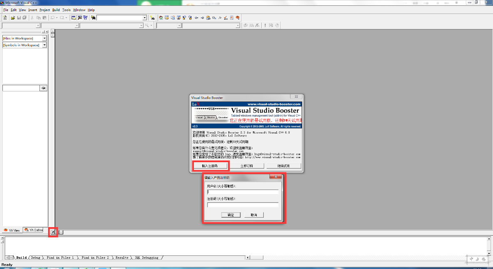
Task: Switch to the VA Outline tab
Action: pyautogui.click(x=33, y=230)
